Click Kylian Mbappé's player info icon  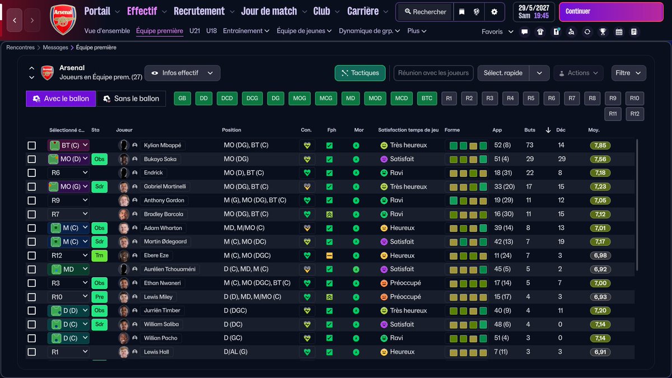135,145
